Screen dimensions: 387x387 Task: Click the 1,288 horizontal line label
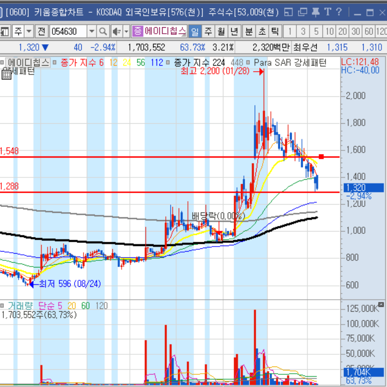(9, 186)
